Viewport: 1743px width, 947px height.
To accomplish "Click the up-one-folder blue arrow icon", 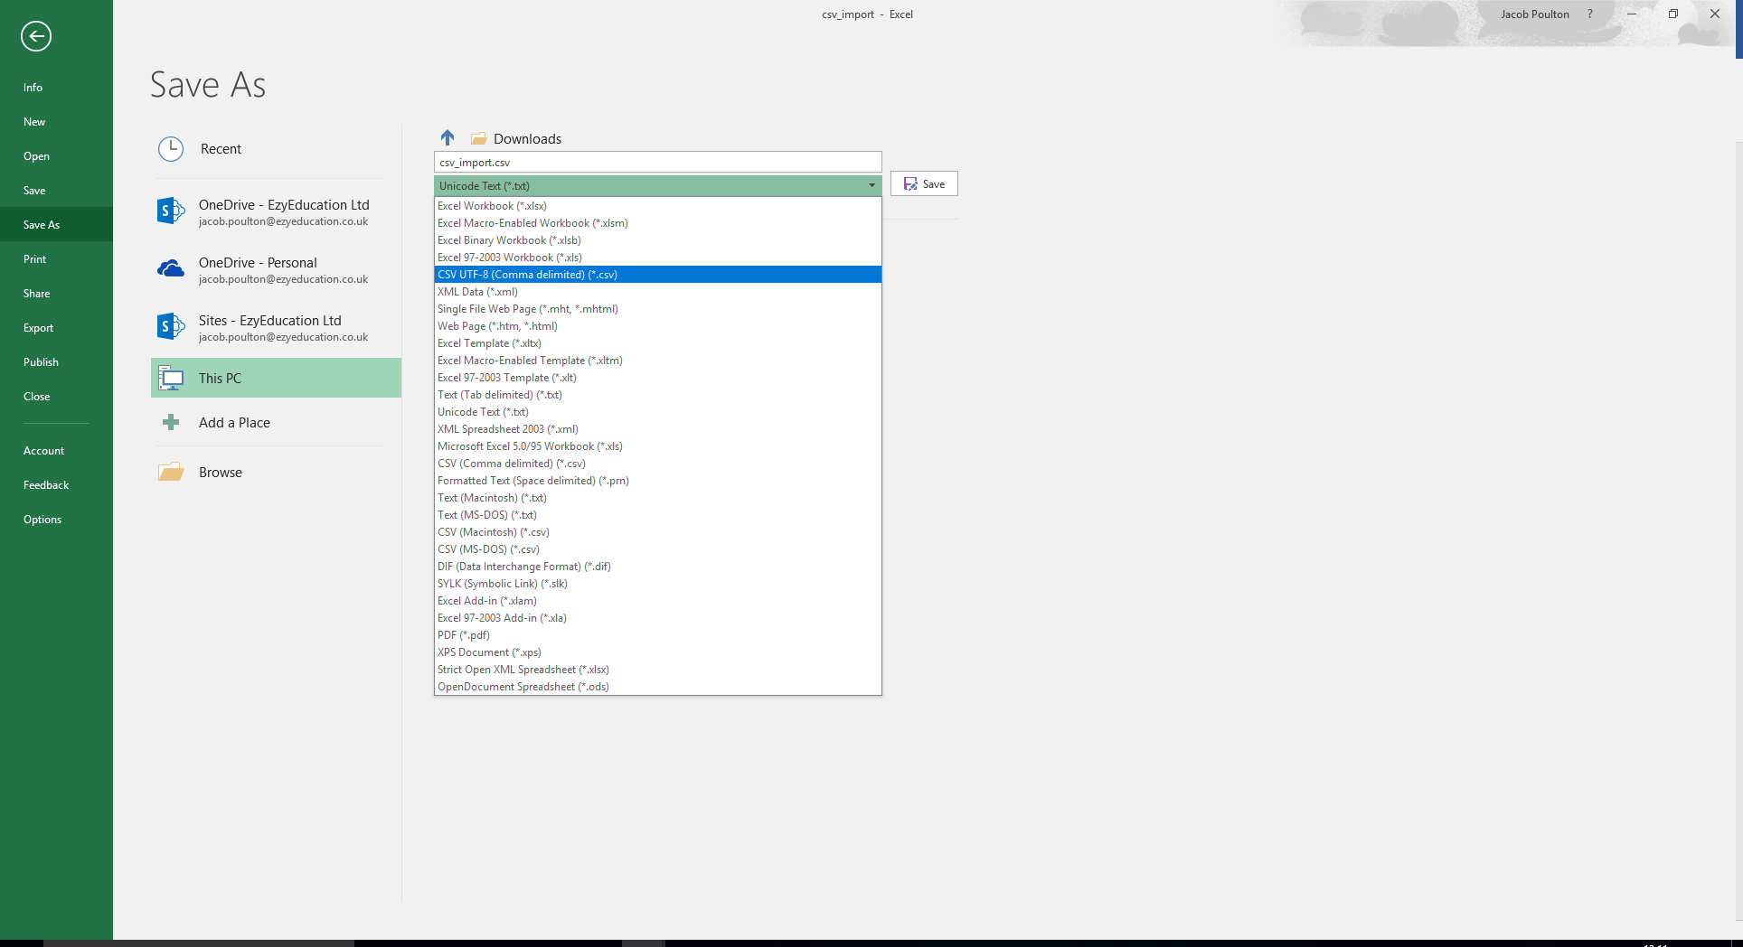I will pos(448,138).
